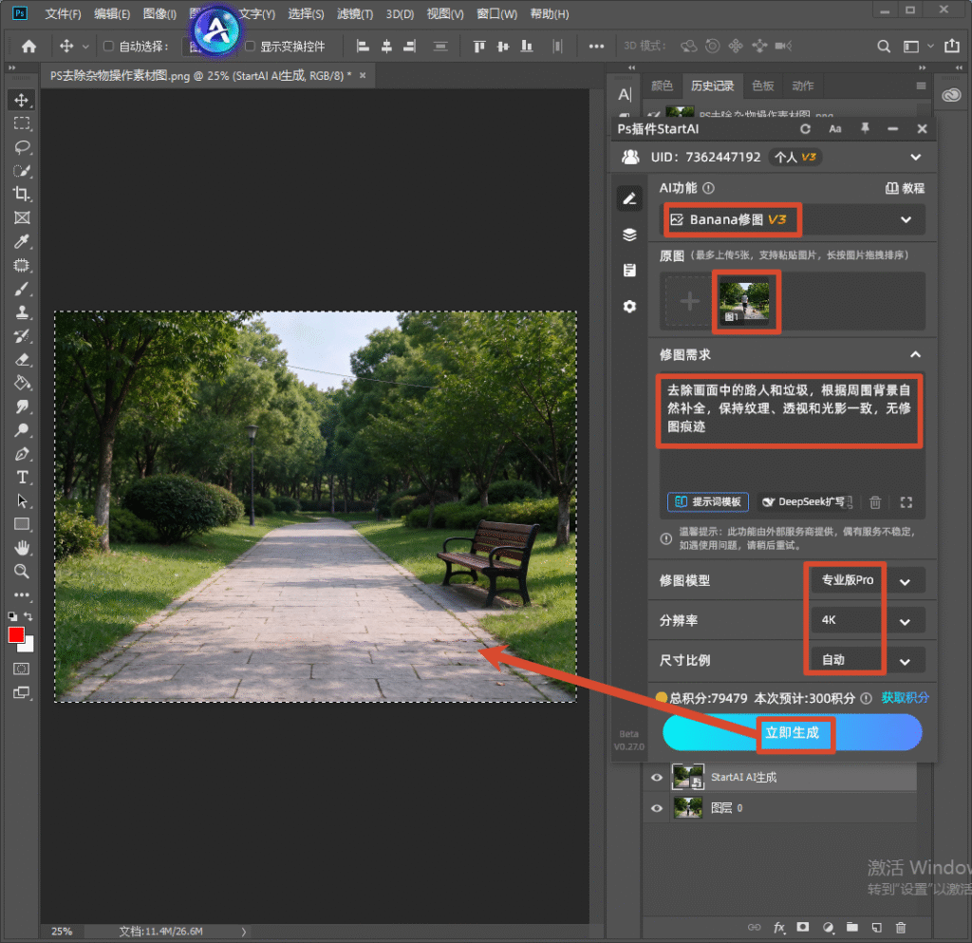972x943 pixels.
Task: Open the workspace switcher dropdown
Action: point(916,46)
